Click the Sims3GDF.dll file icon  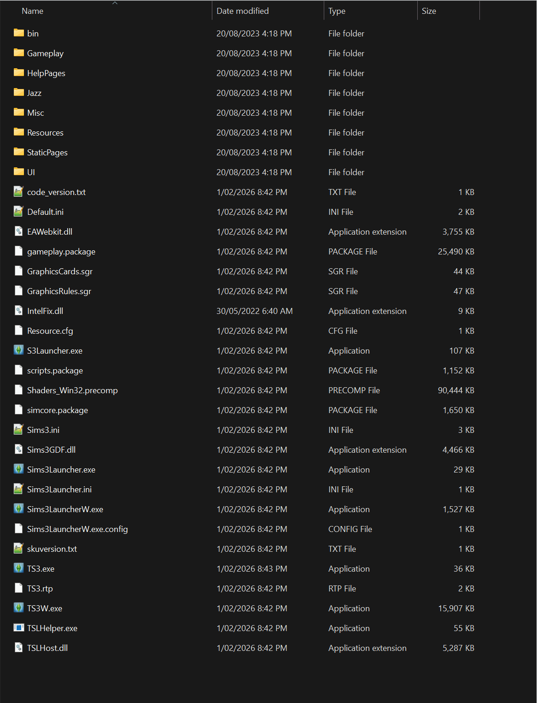pyautogui.click(x=18, y=449)
